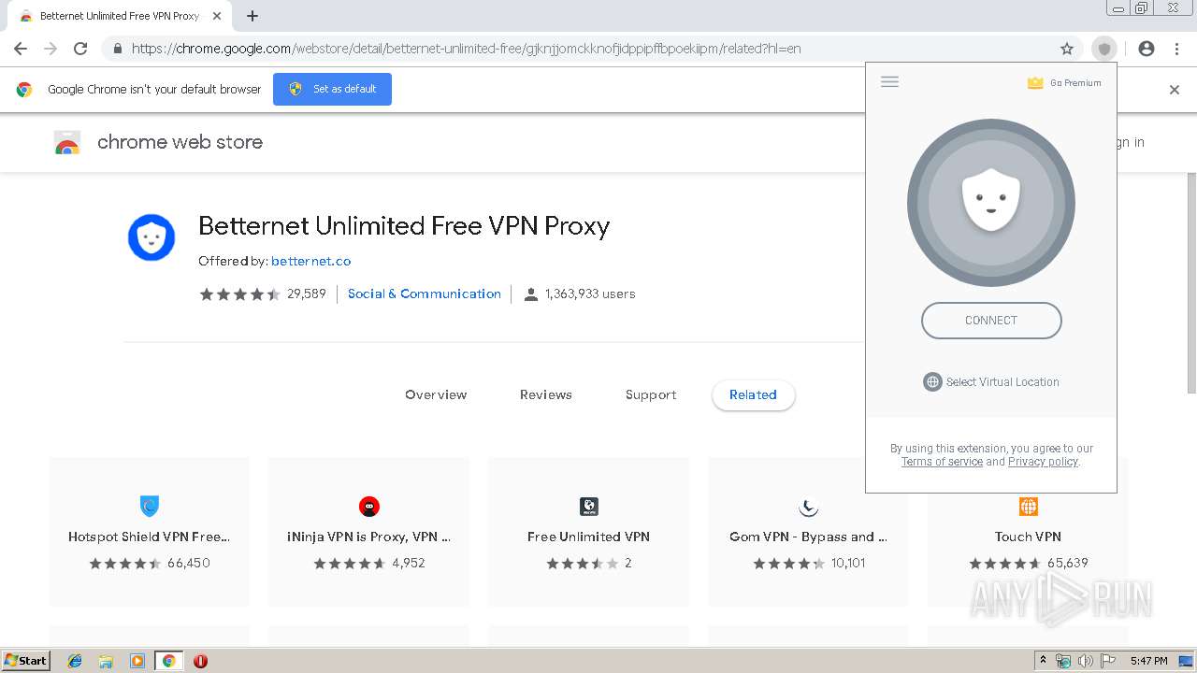Click the Action Center flag tray icon

pyautogui.click(x=1108, y=661)
